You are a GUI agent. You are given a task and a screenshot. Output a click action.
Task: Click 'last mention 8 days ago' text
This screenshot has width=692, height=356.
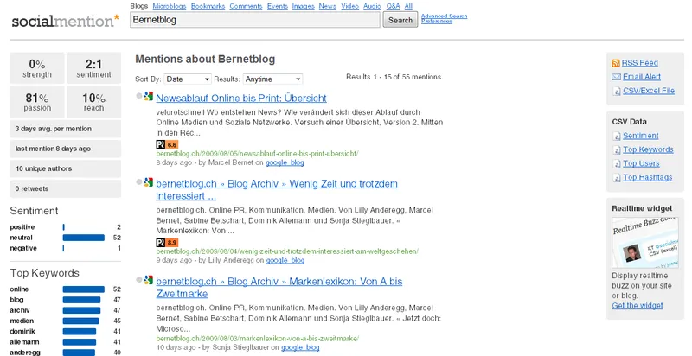click(x=53, y=149)
